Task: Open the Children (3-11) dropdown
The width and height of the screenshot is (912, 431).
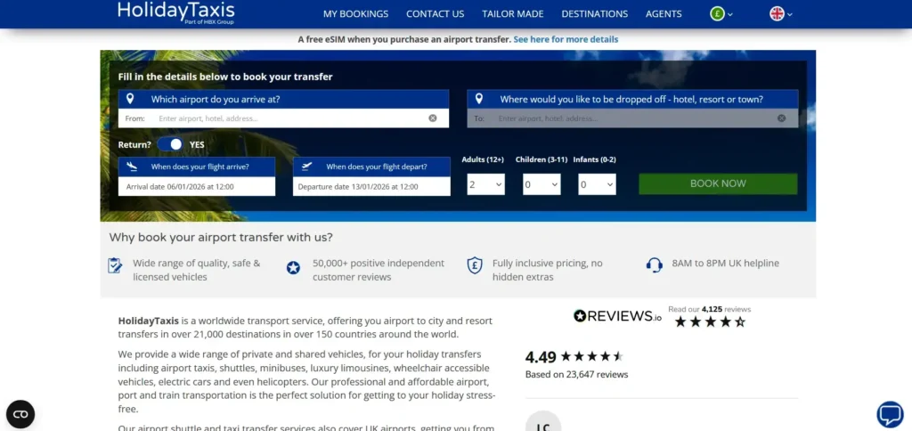Action: pos(541,184)
